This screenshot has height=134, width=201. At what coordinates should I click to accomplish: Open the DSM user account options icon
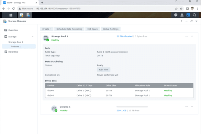tap(182, 15)
